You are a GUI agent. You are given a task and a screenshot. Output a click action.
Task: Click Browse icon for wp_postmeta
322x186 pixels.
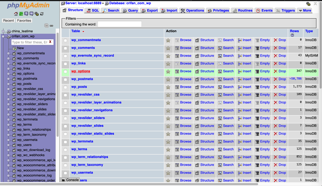(177, 79)
